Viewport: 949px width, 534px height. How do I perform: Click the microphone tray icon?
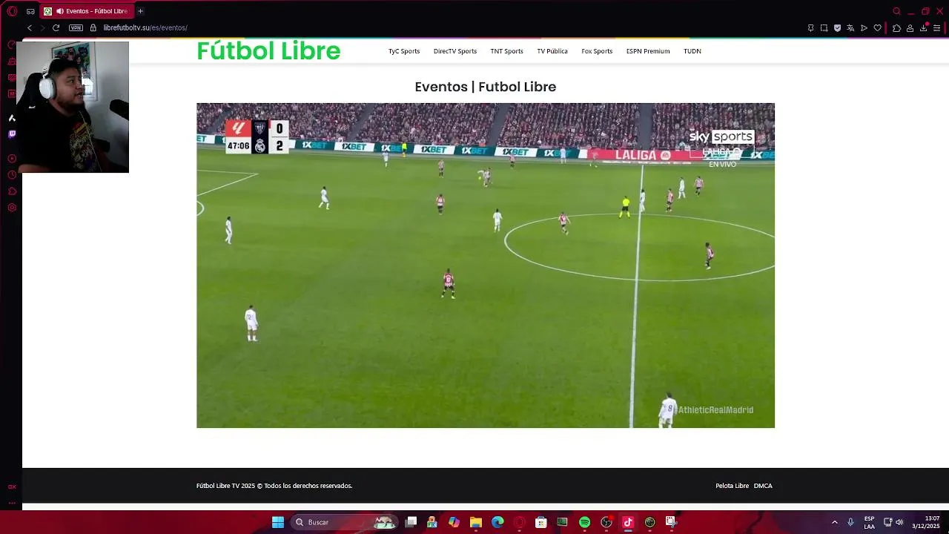click(850, 522)
